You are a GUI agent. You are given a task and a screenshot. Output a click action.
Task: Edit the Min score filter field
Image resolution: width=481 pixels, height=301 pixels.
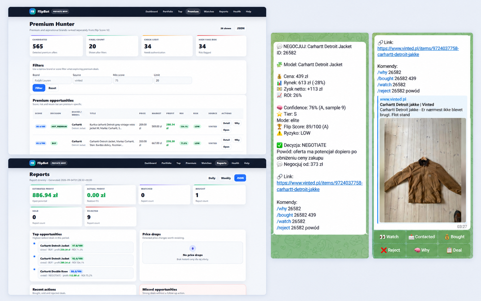tap(133, 80)
